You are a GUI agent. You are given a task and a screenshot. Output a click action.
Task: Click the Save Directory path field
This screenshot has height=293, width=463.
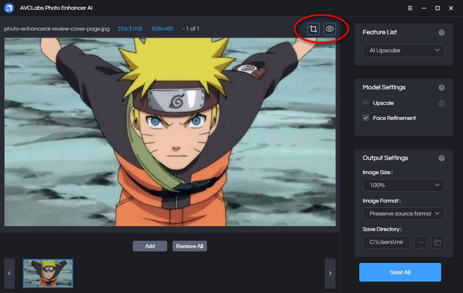[x=386, y=242]
